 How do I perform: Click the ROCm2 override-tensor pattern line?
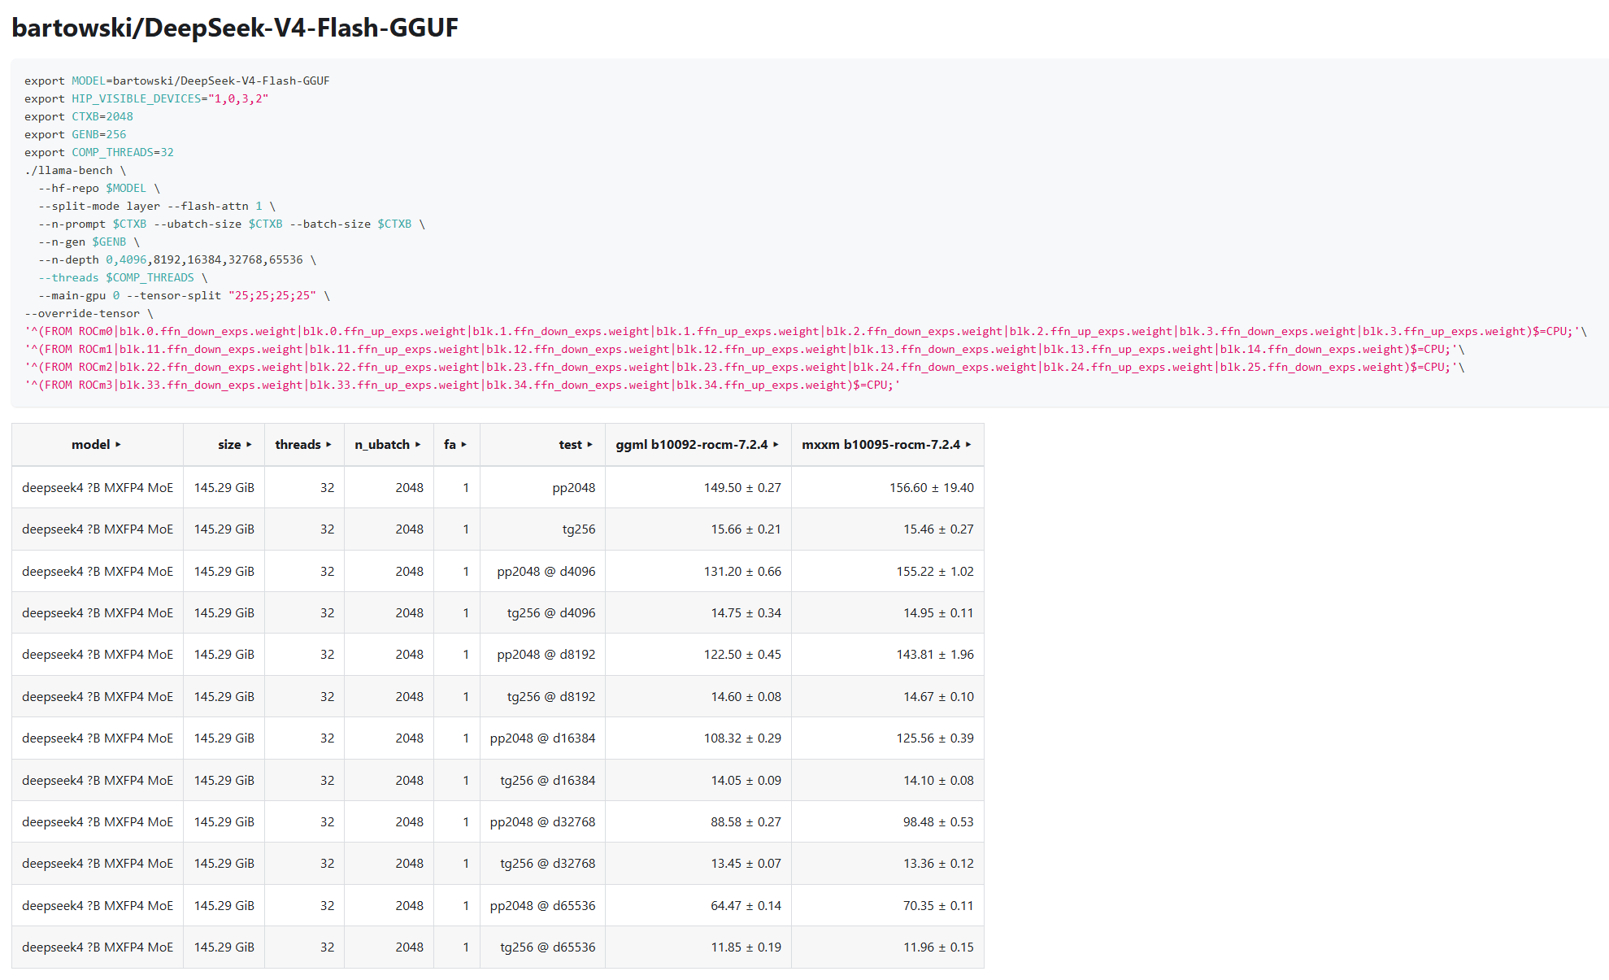(745, 367)
